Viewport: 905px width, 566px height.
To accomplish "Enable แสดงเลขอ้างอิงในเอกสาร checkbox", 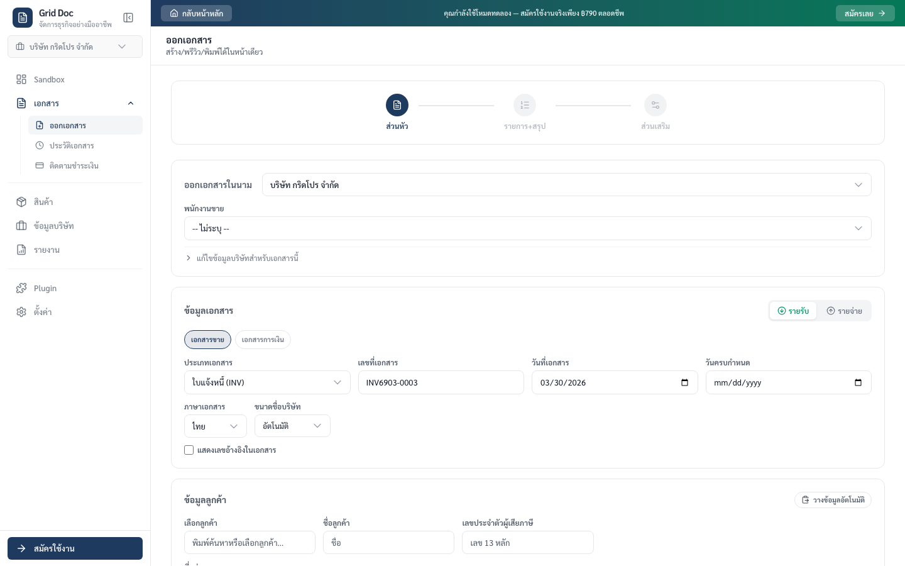I will click(189, 450).
